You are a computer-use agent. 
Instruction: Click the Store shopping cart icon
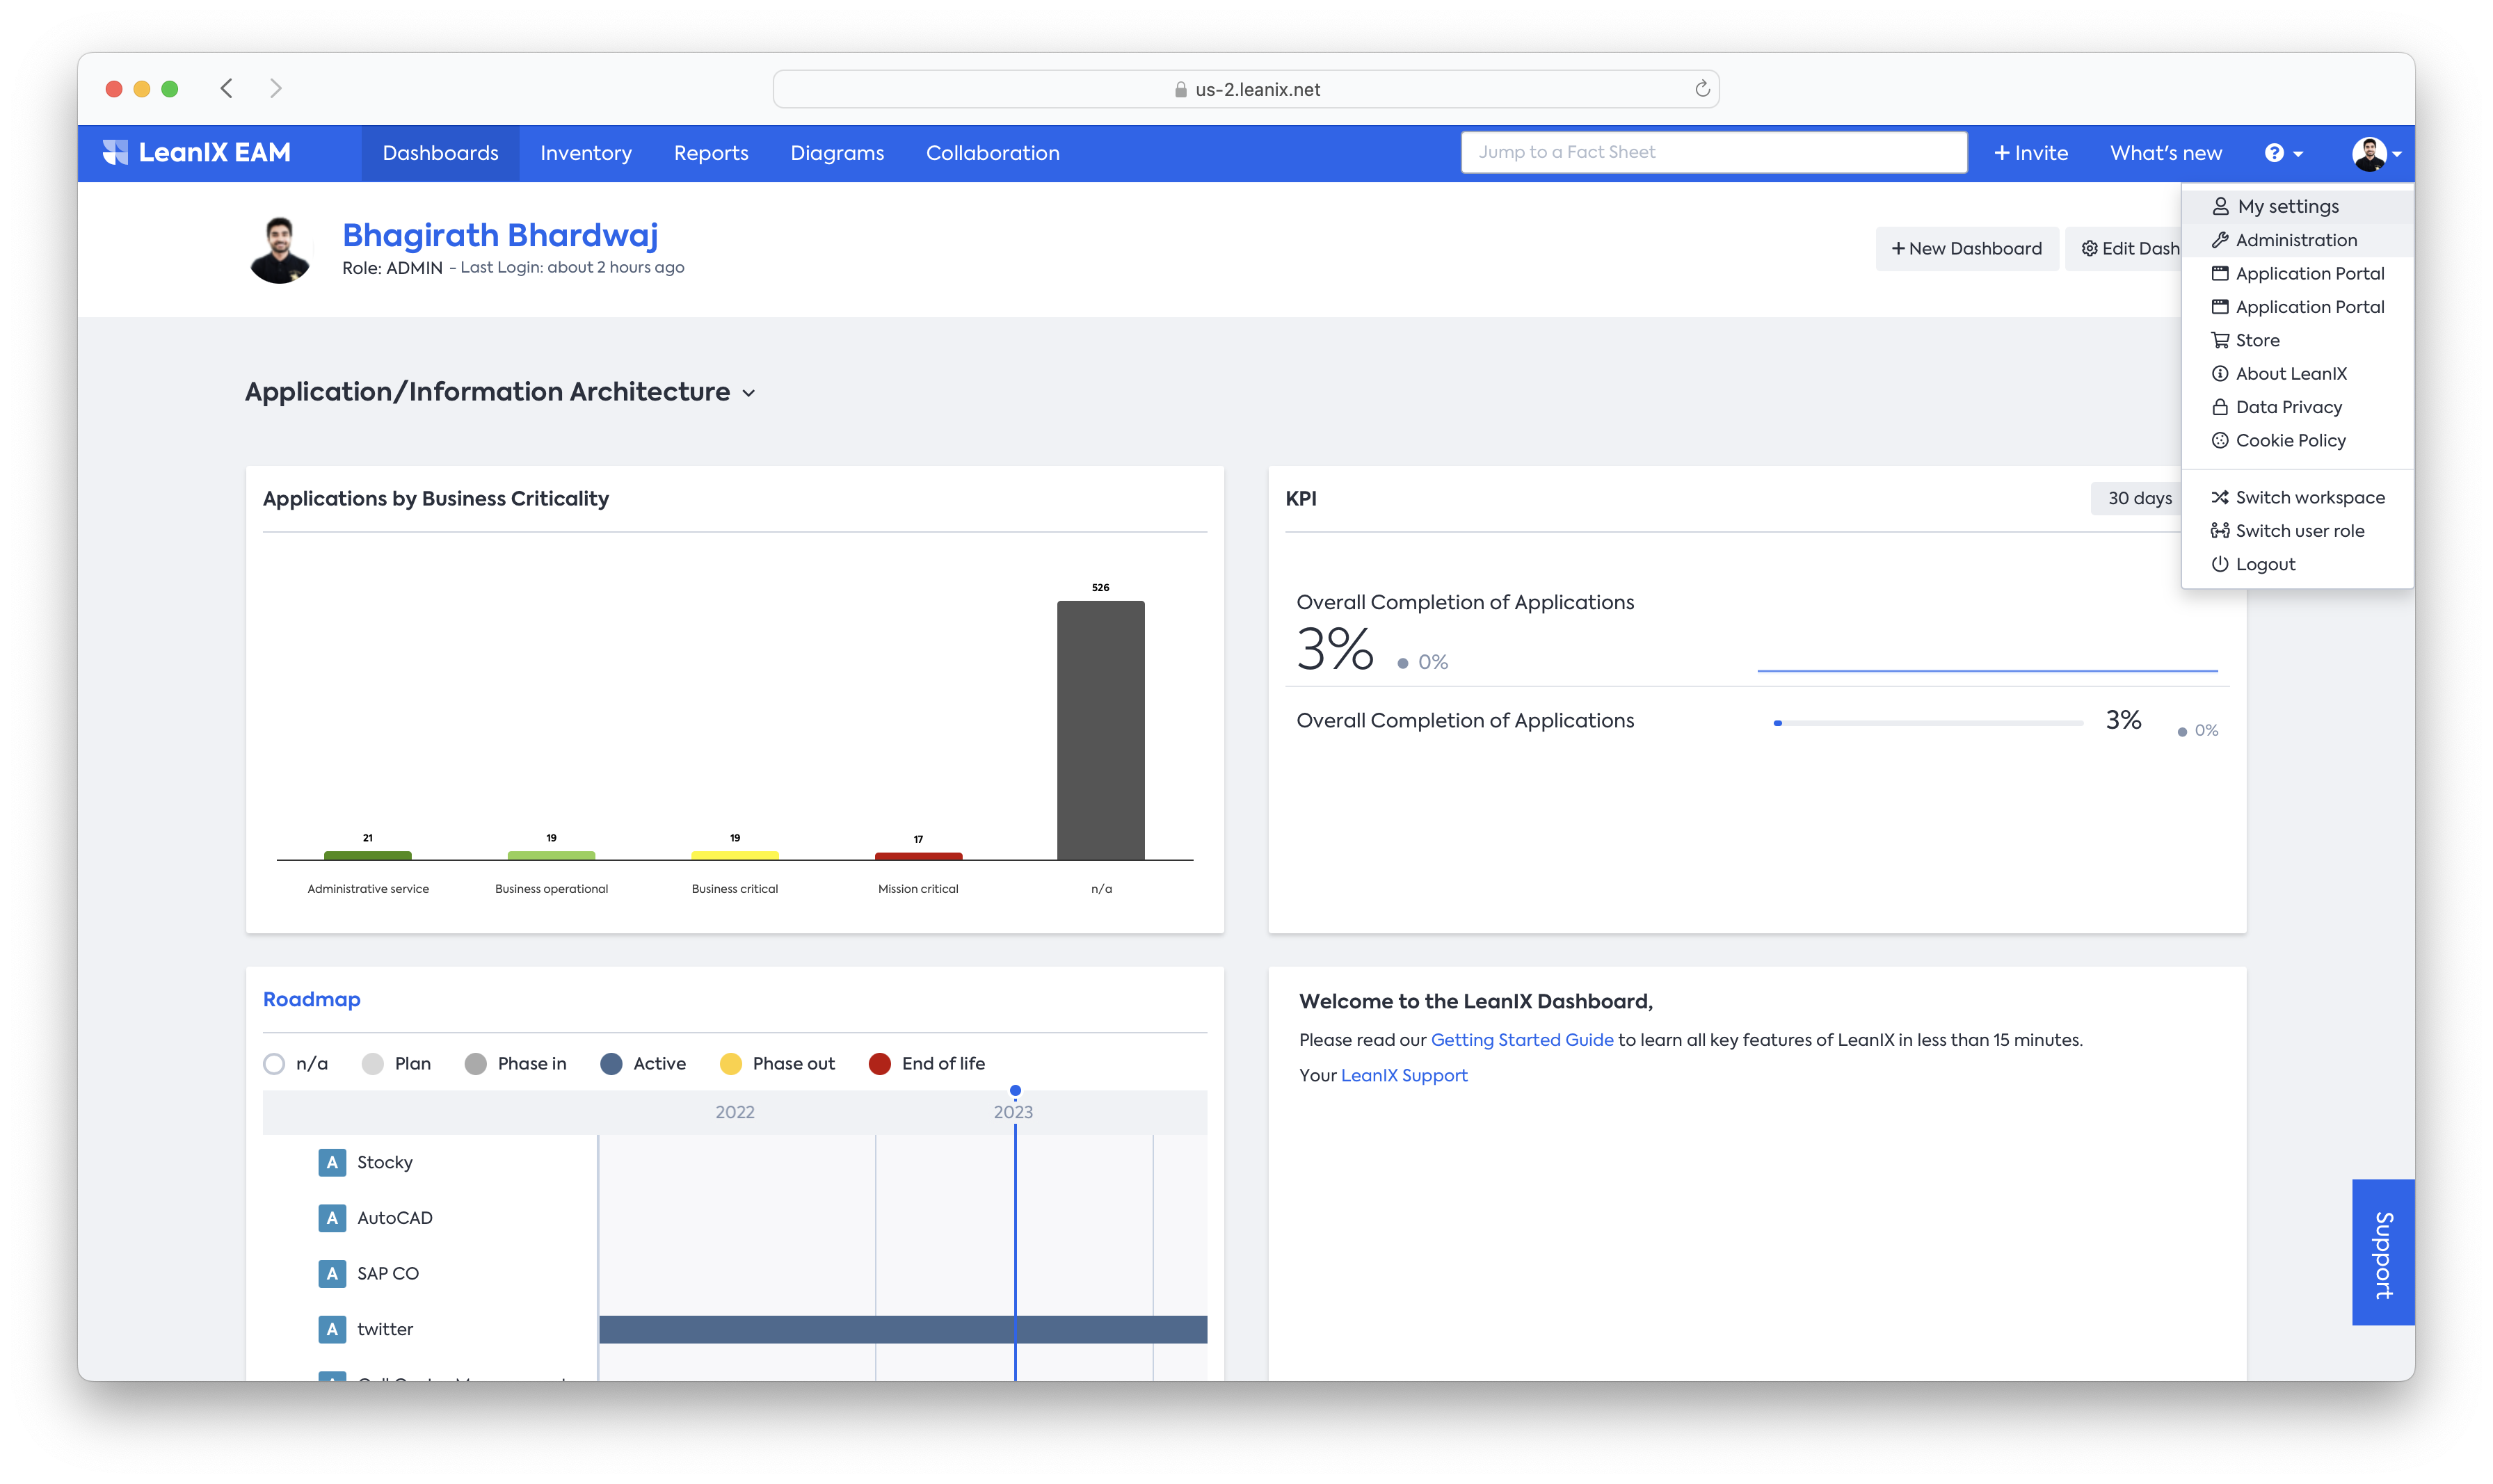tap(2220, 340)
